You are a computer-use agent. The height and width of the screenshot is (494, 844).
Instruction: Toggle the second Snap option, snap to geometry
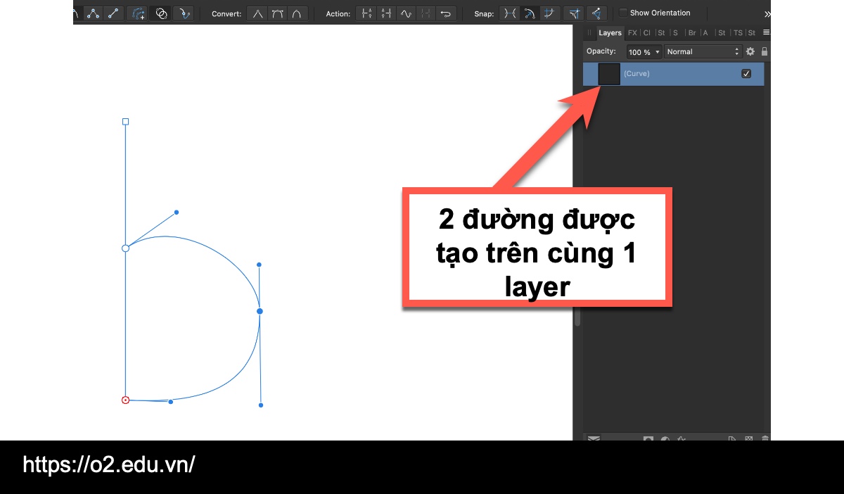point(530,13)
